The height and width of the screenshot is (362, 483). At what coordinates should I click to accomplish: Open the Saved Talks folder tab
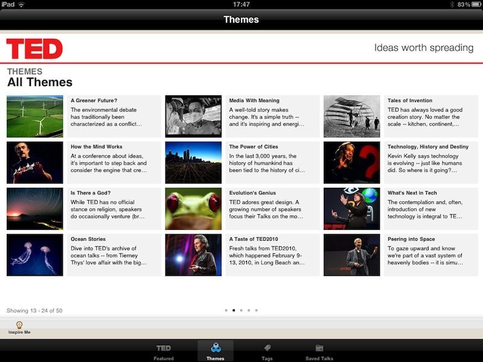pos(320,351)
